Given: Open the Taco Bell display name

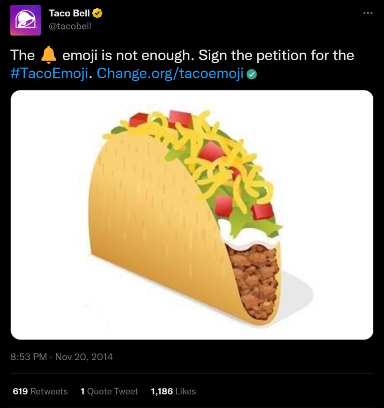Looking at the screenshot, I should [69, 14].
